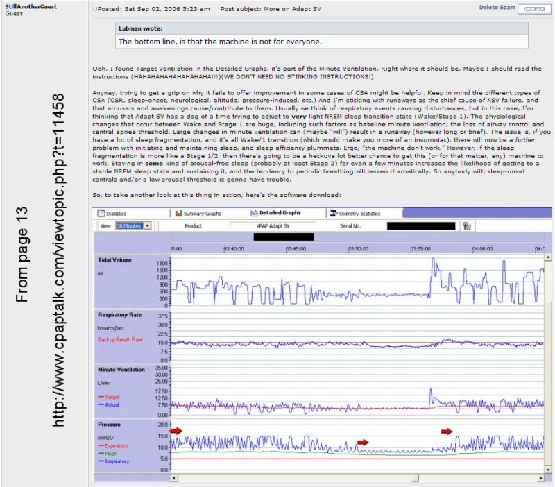Click the Target legend entry
555x487 pixels.
[109, 397]
